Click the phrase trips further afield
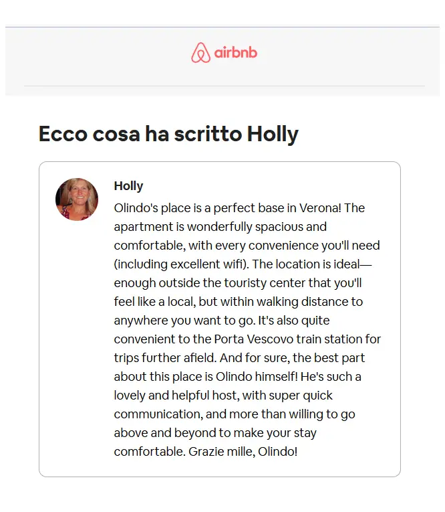This screenshot has width=445, height=512. (x=165, y=358)
